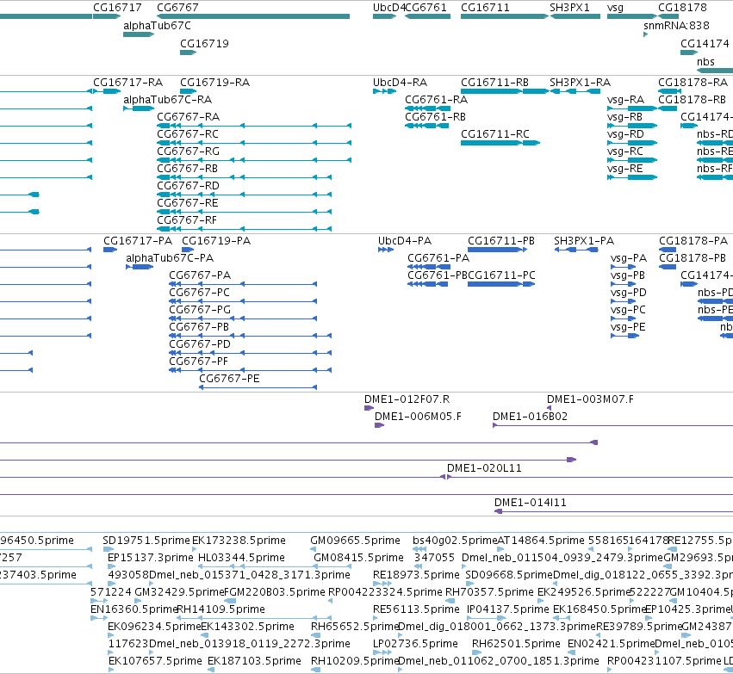Screen dimensions: 733x674
Task: Click the CG6767 gene label
Action: 177,8
